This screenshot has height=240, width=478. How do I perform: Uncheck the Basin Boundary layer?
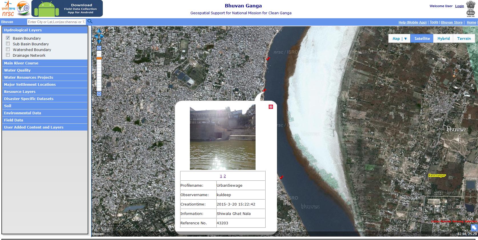tap(8, 38)
